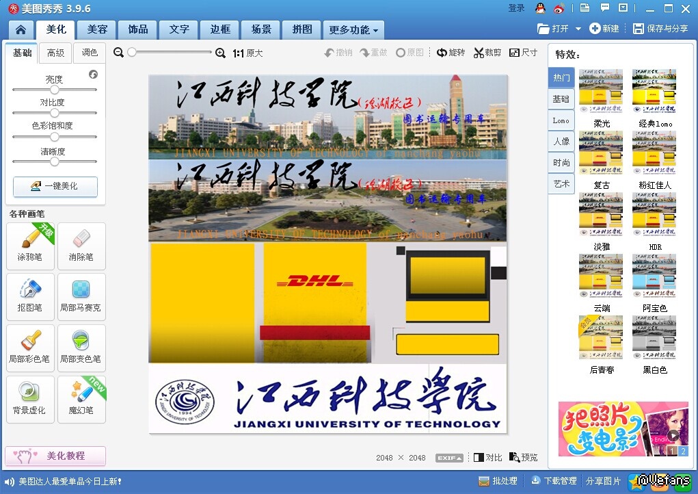Open the 文字 text tab

tap(179, 30)
